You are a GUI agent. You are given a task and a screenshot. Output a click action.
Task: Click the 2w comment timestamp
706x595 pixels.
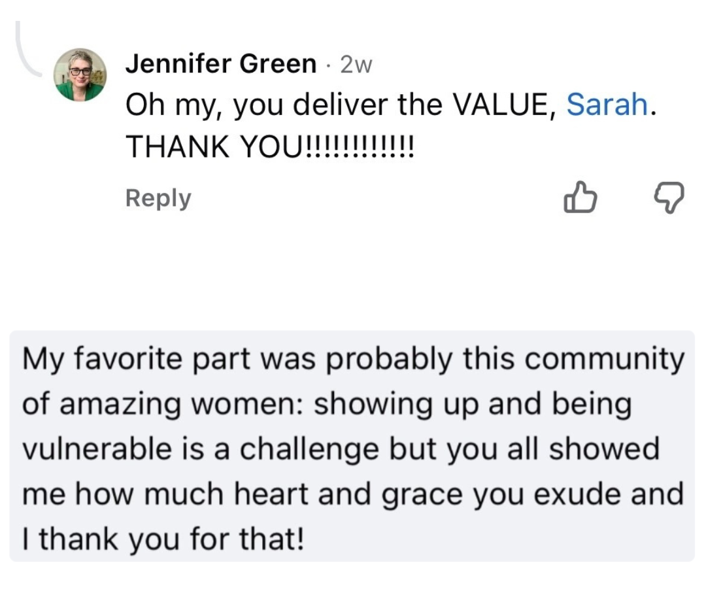[x=356, y=65]
